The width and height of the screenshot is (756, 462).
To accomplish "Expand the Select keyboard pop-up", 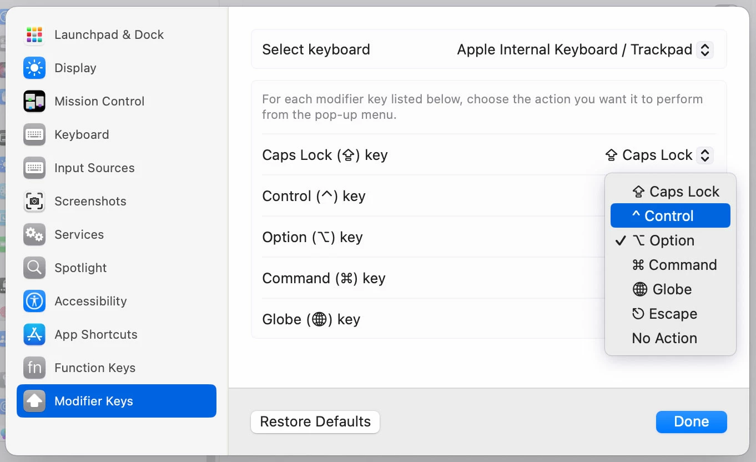I will click(x=704, y=50).
